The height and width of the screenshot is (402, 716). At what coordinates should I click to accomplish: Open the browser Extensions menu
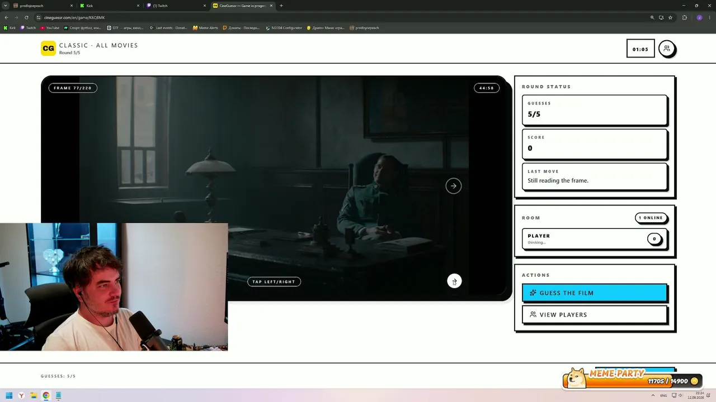(685, 17)
